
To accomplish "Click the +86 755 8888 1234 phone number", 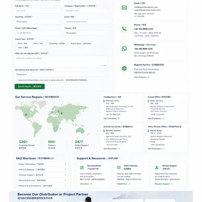I will click(143, 29).
